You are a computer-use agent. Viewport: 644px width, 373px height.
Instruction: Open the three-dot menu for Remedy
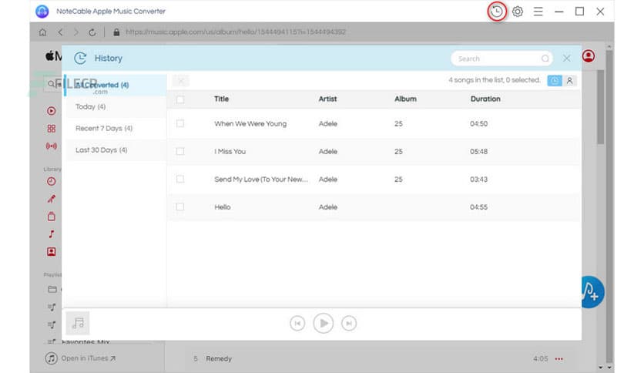559,359
